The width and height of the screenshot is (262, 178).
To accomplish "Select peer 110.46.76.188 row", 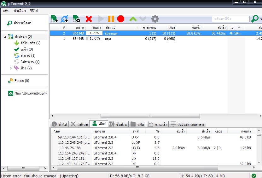I will pyautogui.click(x=154, y=148).
